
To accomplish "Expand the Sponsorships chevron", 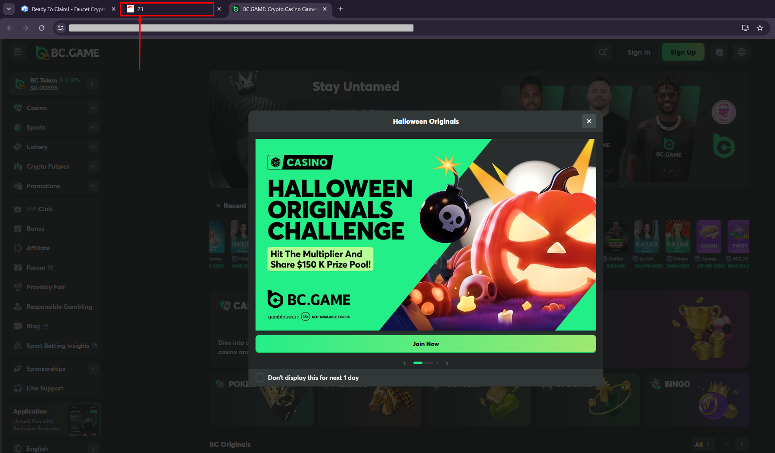I will click(93, 369).
